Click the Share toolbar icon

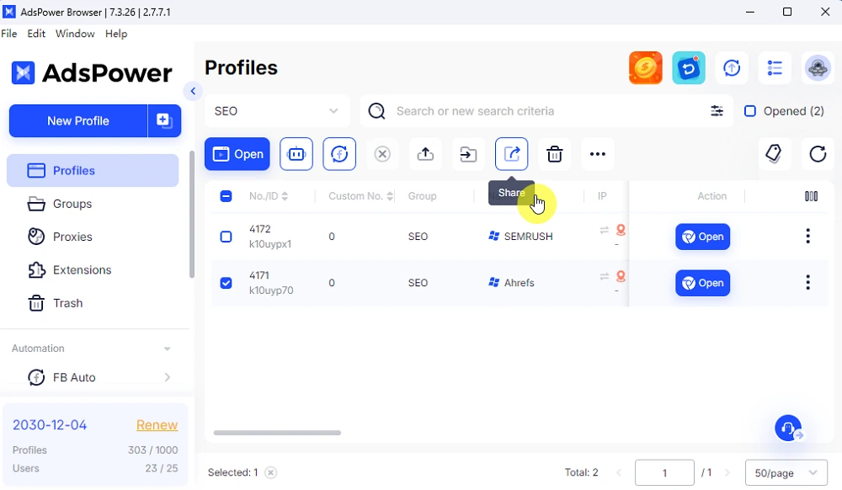coord(511,154)
